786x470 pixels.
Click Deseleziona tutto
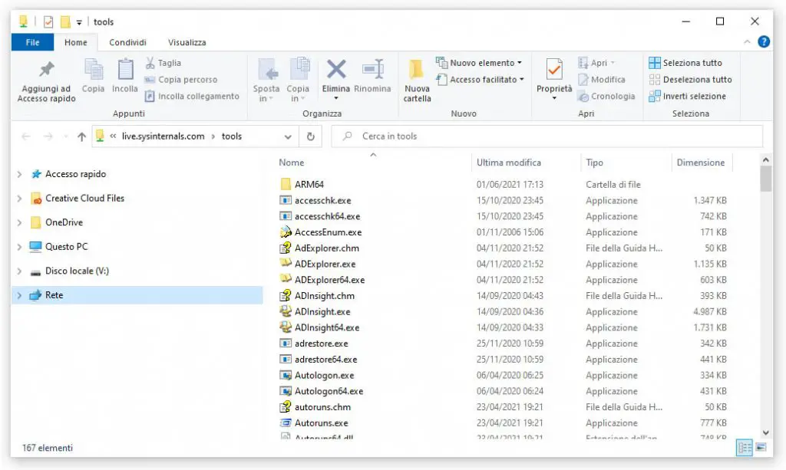(x=690, y=80)
